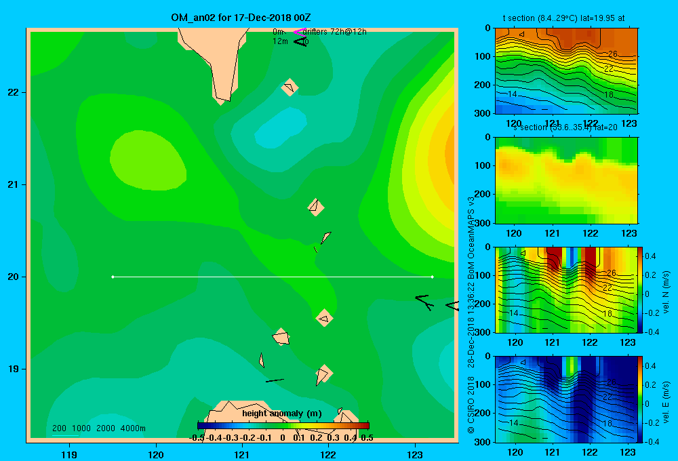Click the island near 122°E, 18.95°N
678x461 pixels.
tap(323, 374)
